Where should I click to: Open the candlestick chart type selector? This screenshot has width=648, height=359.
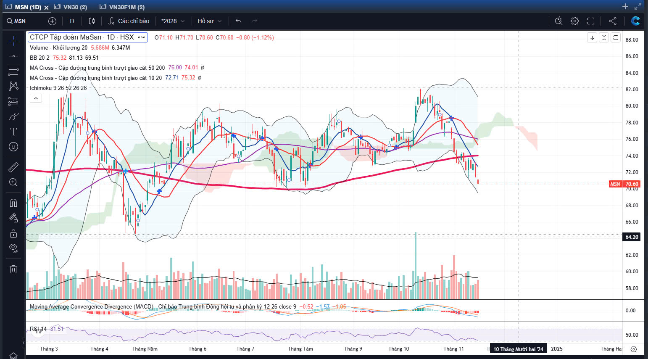coord(92,21)
